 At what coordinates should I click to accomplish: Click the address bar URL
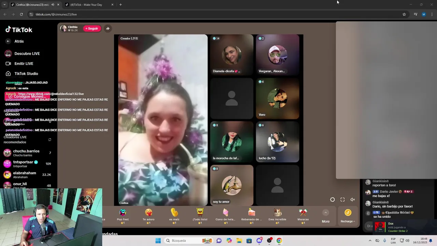(x=56, y=14)
